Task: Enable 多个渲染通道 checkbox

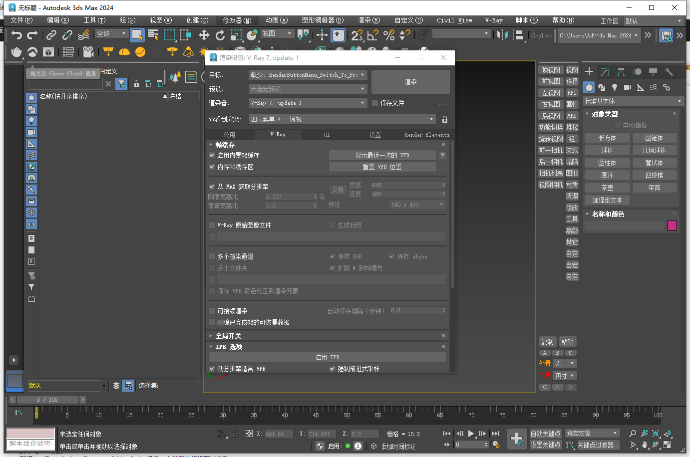Action: 212,256
